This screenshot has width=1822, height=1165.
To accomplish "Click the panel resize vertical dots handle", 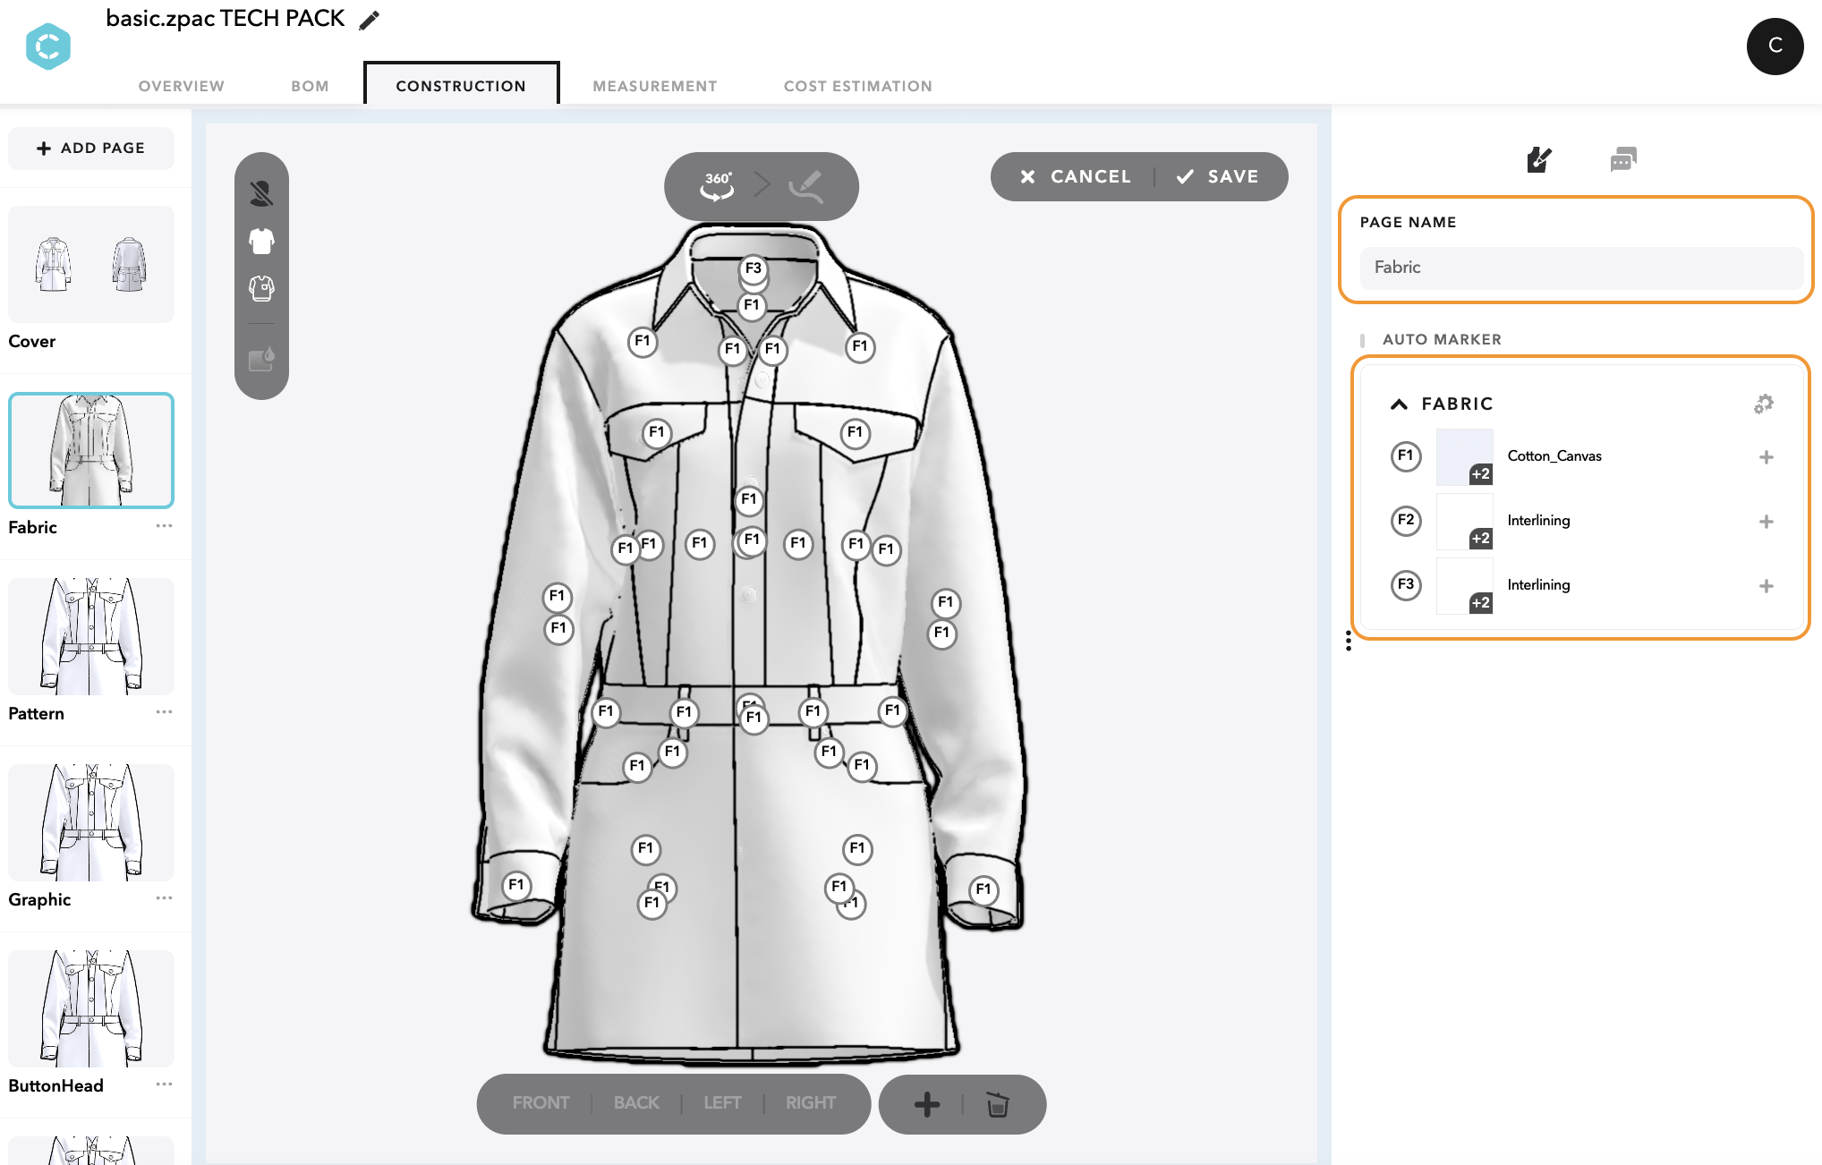I will [1348, 641].
